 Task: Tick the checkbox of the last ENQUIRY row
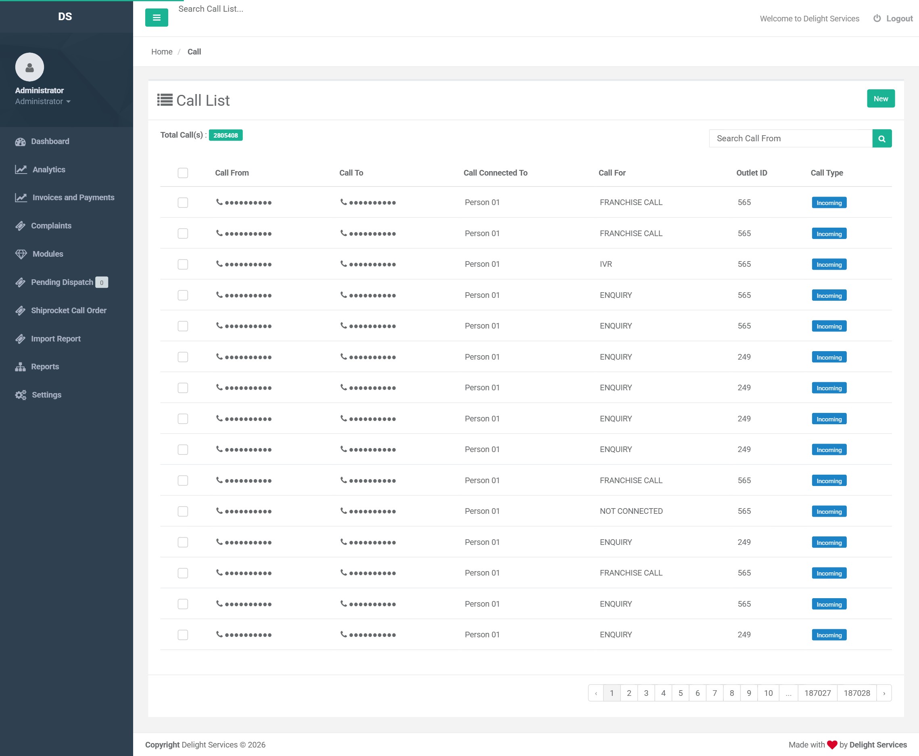(183, 635)
